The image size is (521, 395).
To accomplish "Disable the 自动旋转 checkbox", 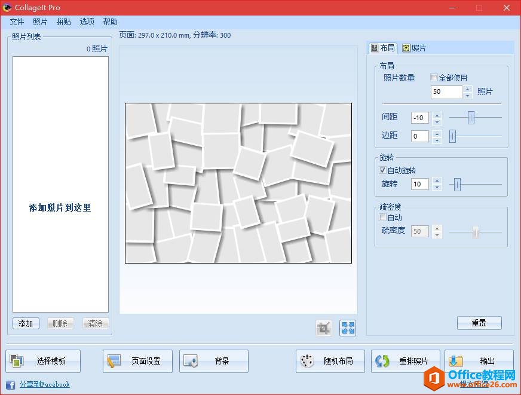I will pyautogui.click(x=381, y=170).
